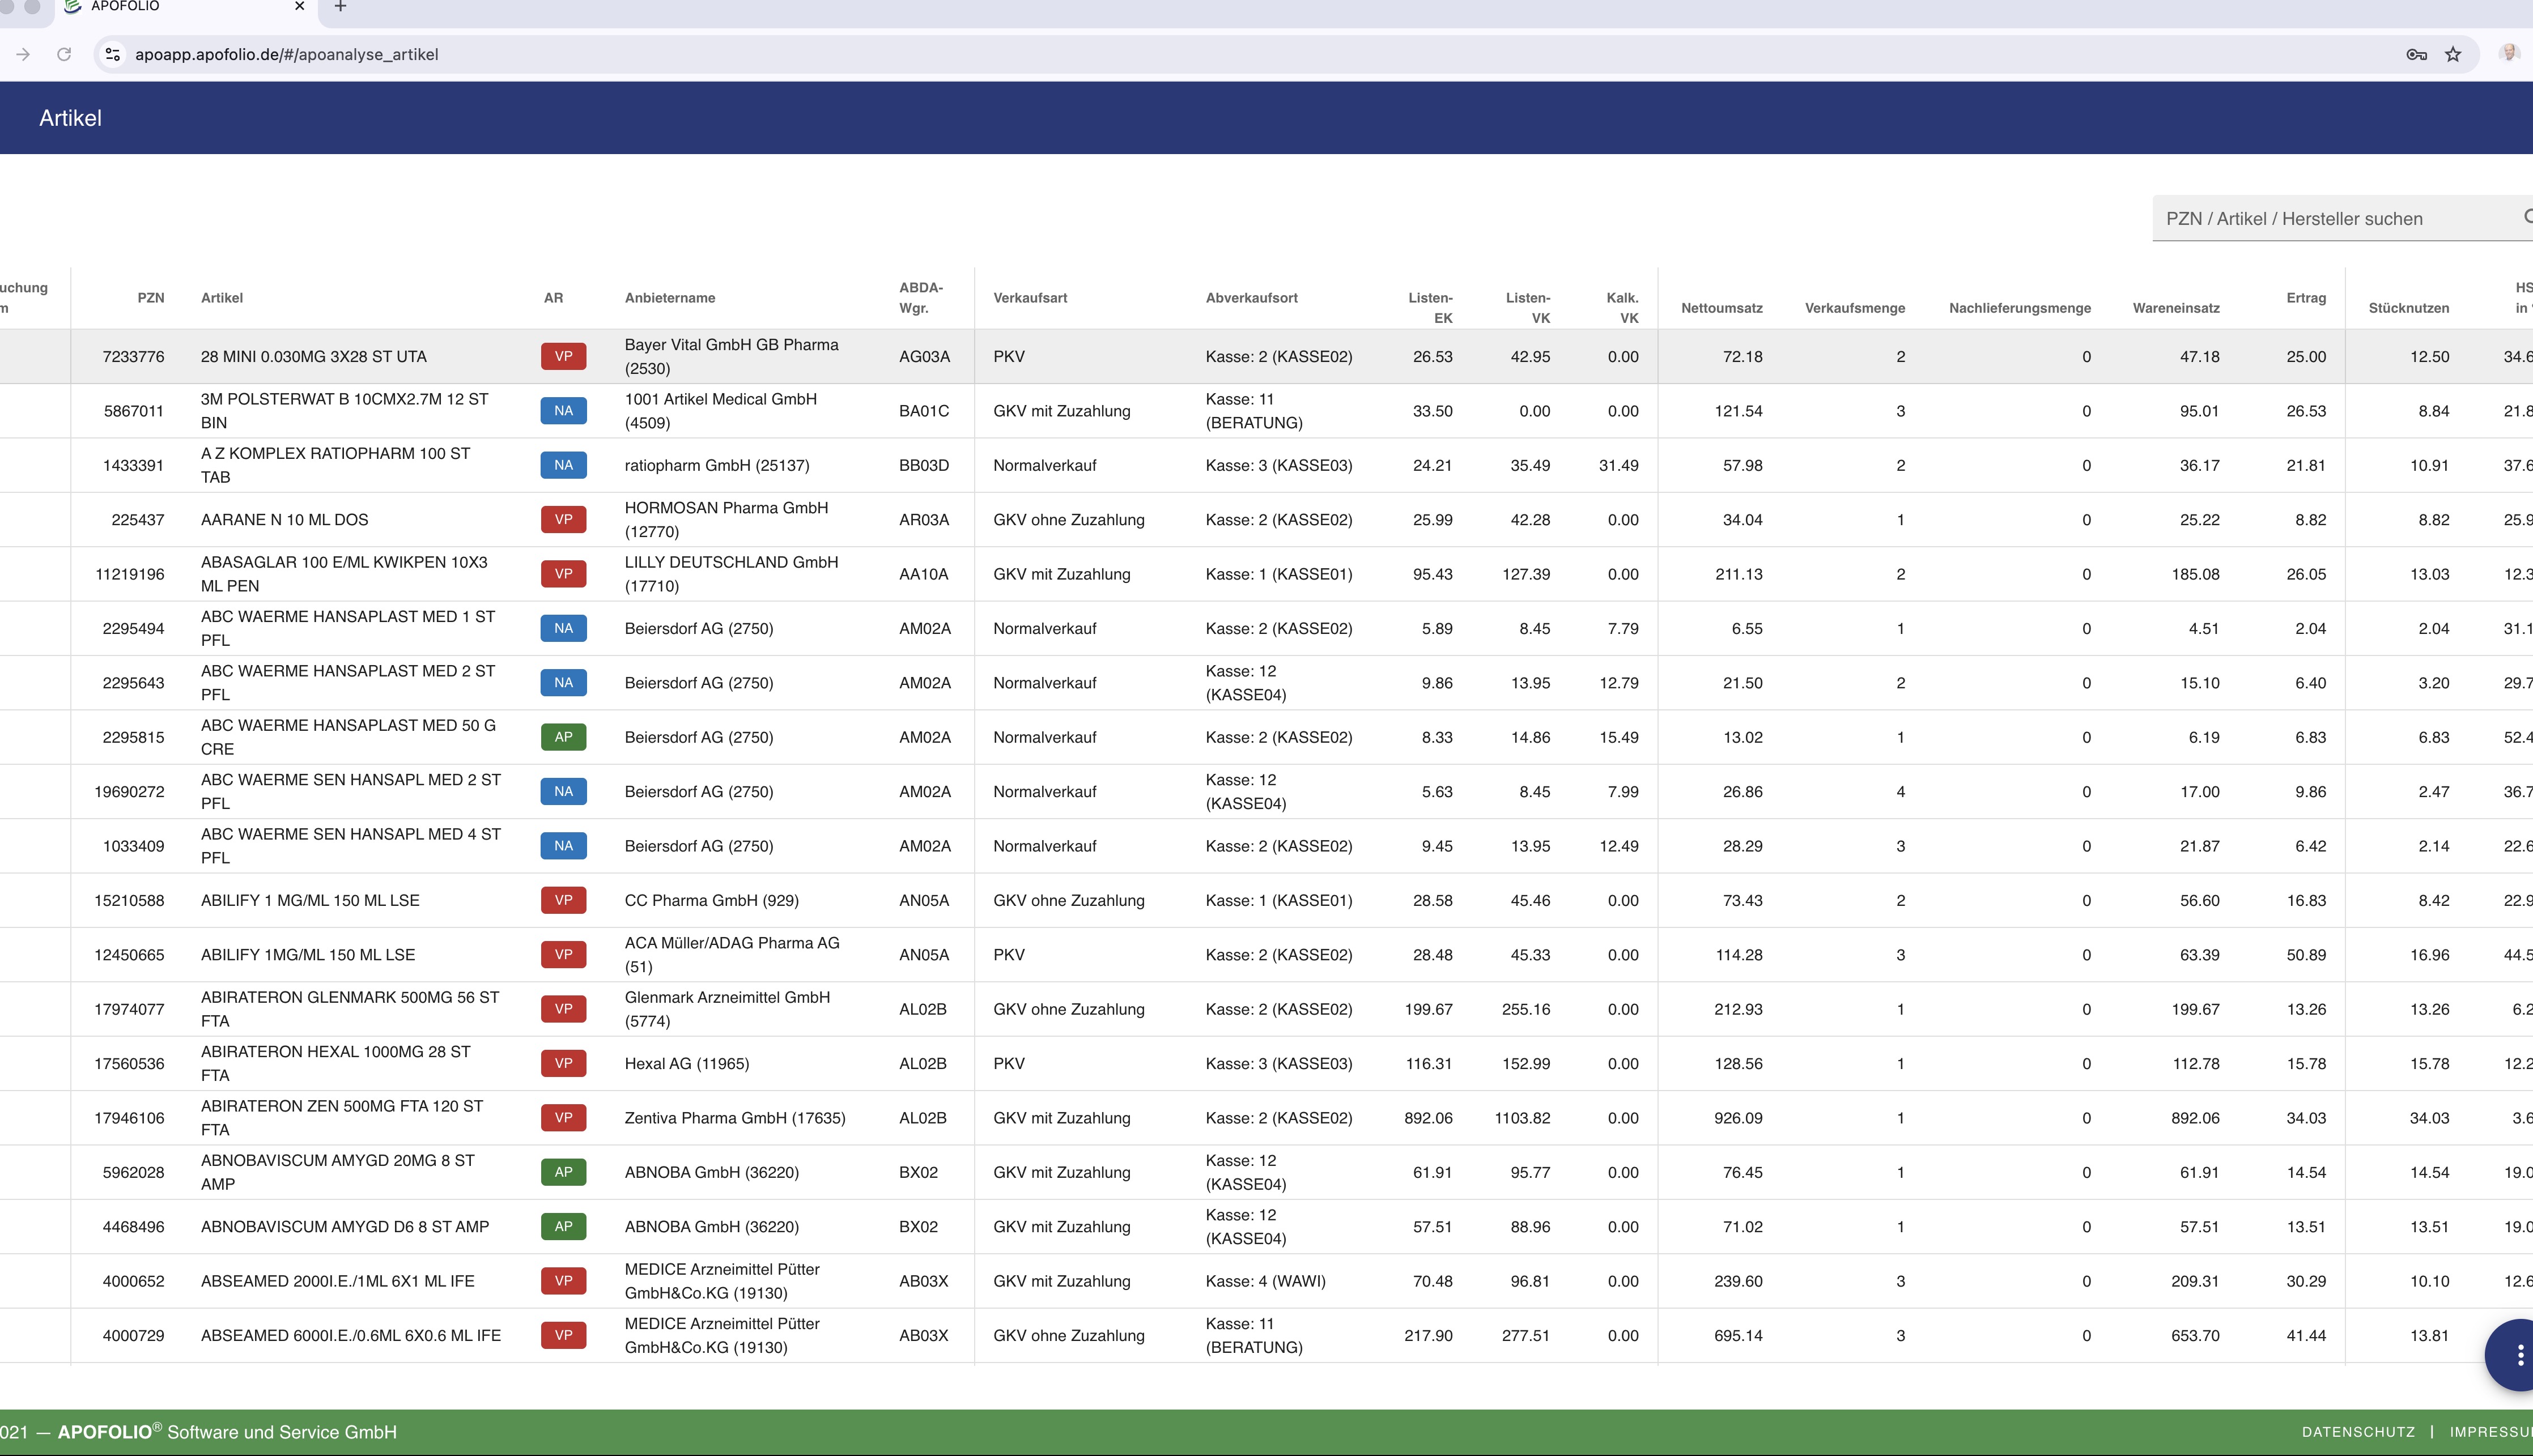
Task: Click the site info icon beside URL
Action: tap(113, 54)
